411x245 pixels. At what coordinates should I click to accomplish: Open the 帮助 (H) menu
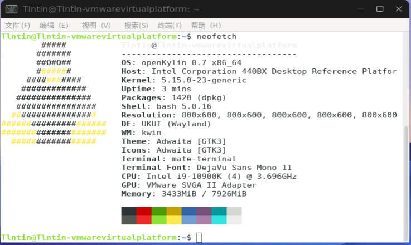pyautogui.click(x=206, y=26)
